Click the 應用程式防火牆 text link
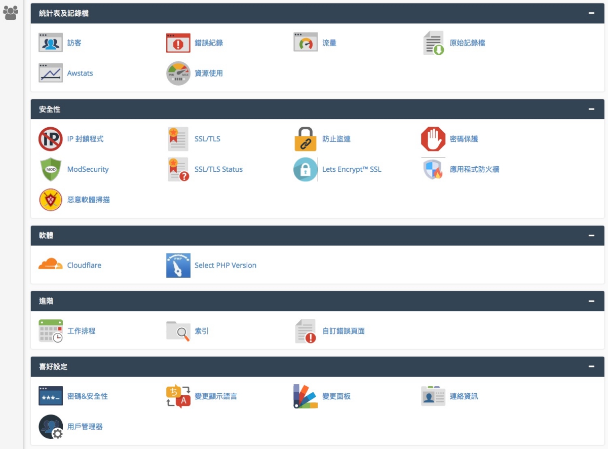The width and height of the screenshot is (608, 449). (x=474, y=169)
